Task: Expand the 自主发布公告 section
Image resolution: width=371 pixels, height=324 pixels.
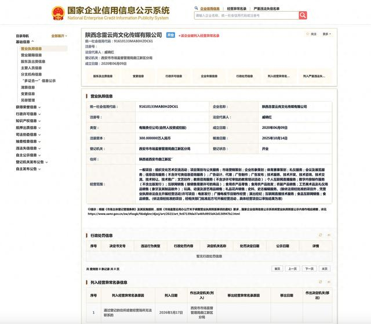Action: [28, 169]
